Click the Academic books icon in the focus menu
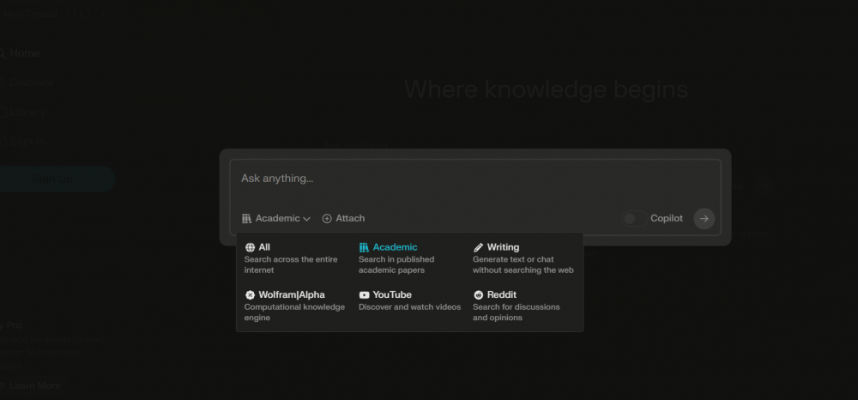 tap(364, 247)
